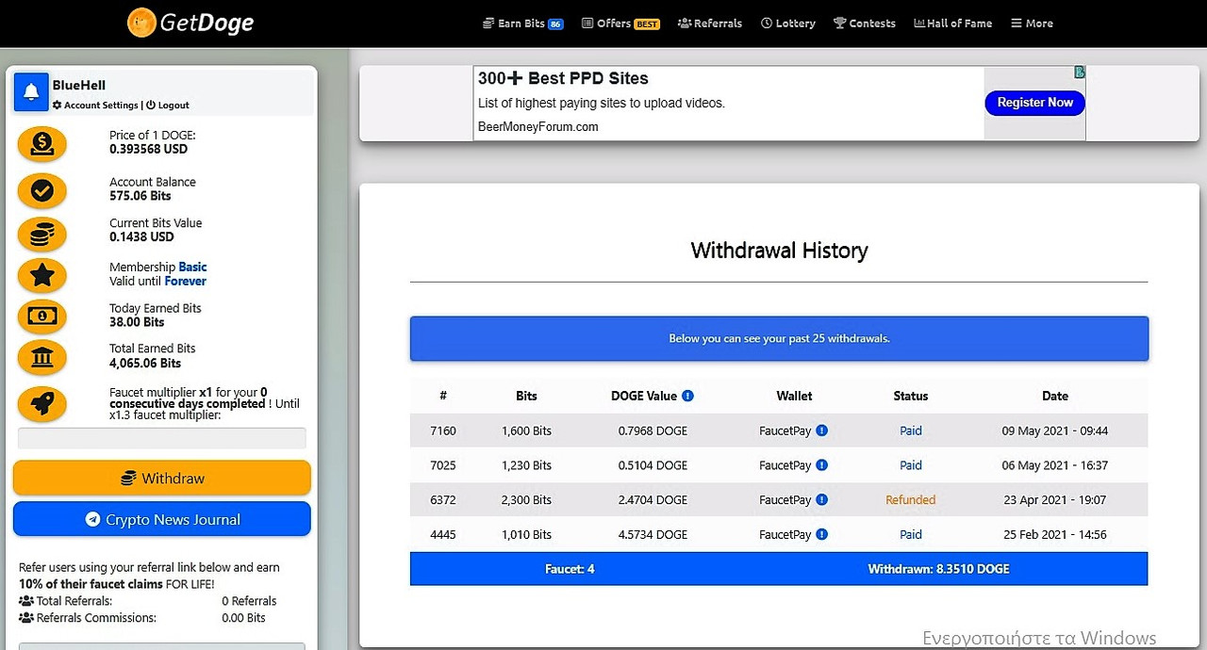Click the Faucet: 4 summary text
Viewport: 1207px width, 650px height.
(x=570, y=569)
